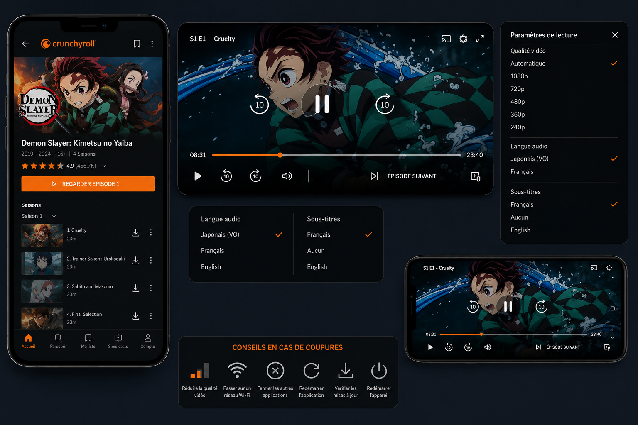Click the Vérifier les mises à jour icon
638x425 pixels.
tap(346, 370)
